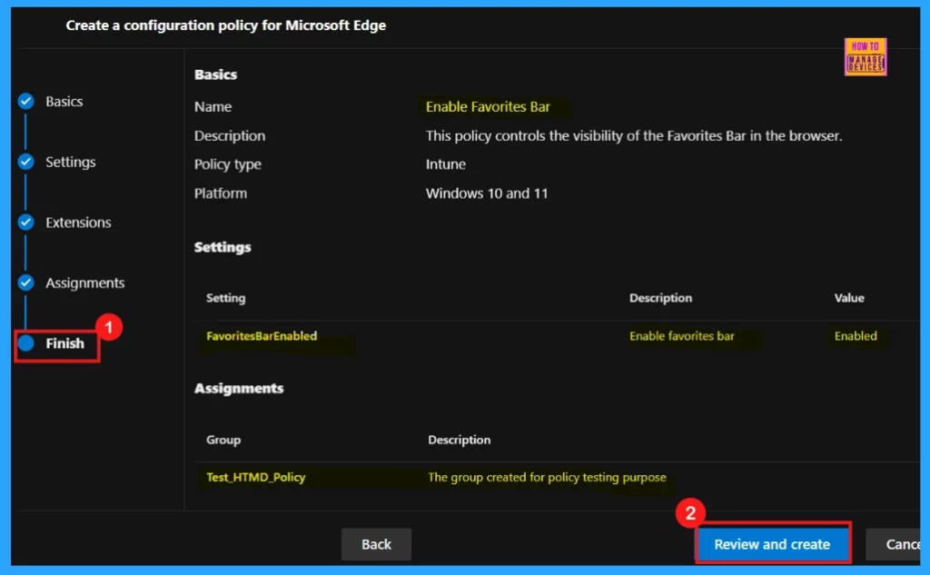Viewport: 930px width, 575px height.
Task: Click the Enabled value cell
Action: point(856,336)
